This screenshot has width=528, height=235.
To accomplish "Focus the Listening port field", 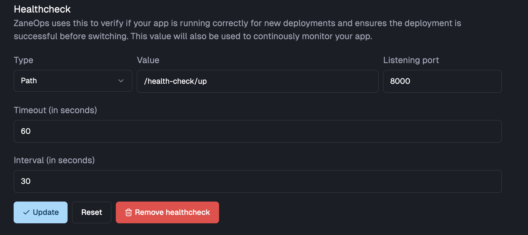I will pyautogui.click(x=442, y=81).
